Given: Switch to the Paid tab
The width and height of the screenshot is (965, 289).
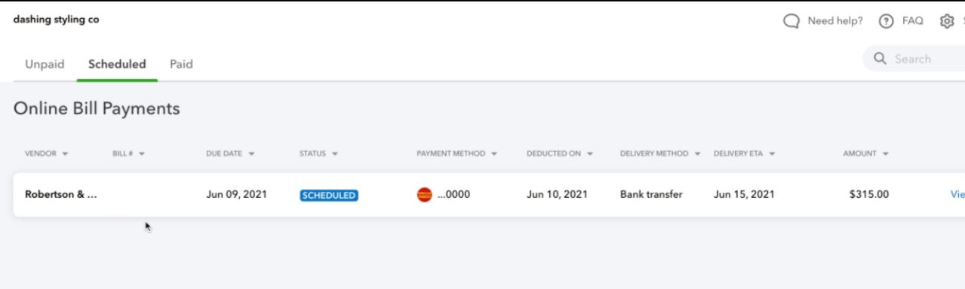Looking at the screenshot, I should (181, 64).
